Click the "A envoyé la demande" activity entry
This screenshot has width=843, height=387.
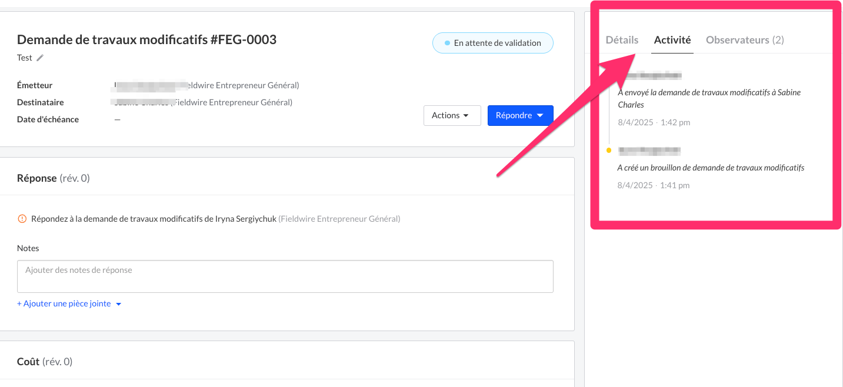coord(709,98)
